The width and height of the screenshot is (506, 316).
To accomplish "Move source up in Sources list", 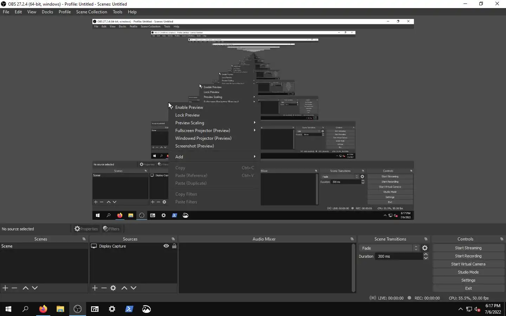I will pos(124,288).
